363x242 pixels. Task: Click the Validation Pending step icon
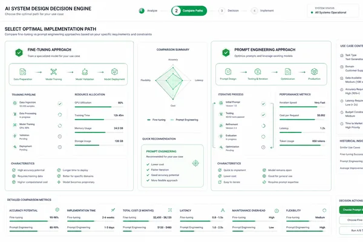[x=15, y=136]
